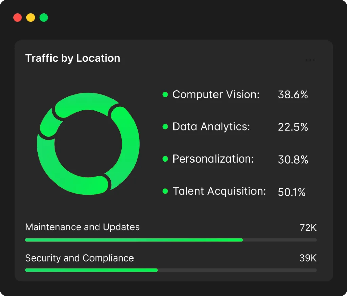Minimize the window using the yellow button

pos(30,18)
